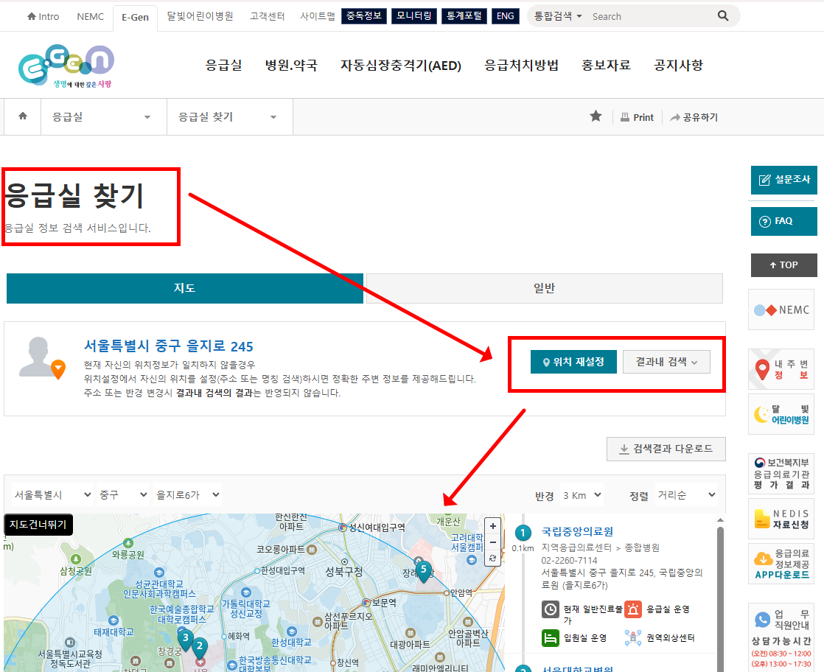824x672 pixels.
Task: Open 응급의료기관 평가결과 banner
Action: (781, 474)
